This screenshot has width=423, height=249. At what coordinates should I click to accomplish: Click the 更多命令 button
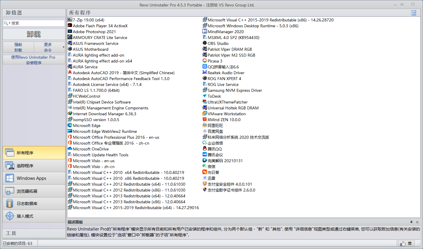tap(48, 47)
